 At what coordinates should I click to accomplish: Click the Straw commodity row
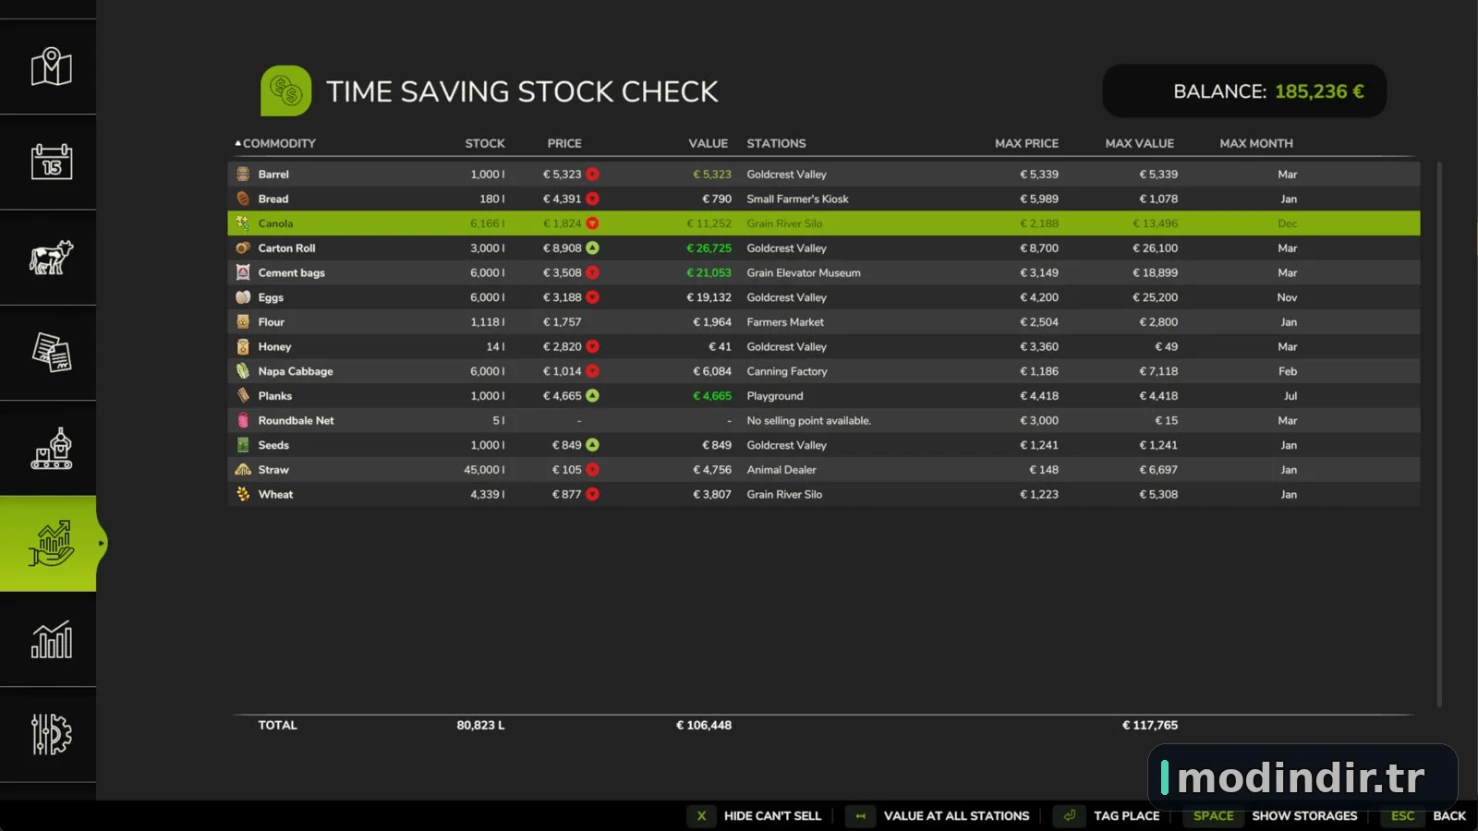point(823,469)
